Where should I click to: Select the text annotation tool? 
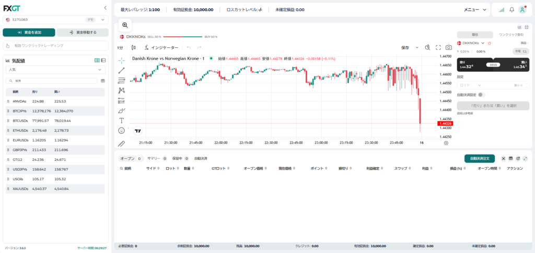(x=121, y=120)
